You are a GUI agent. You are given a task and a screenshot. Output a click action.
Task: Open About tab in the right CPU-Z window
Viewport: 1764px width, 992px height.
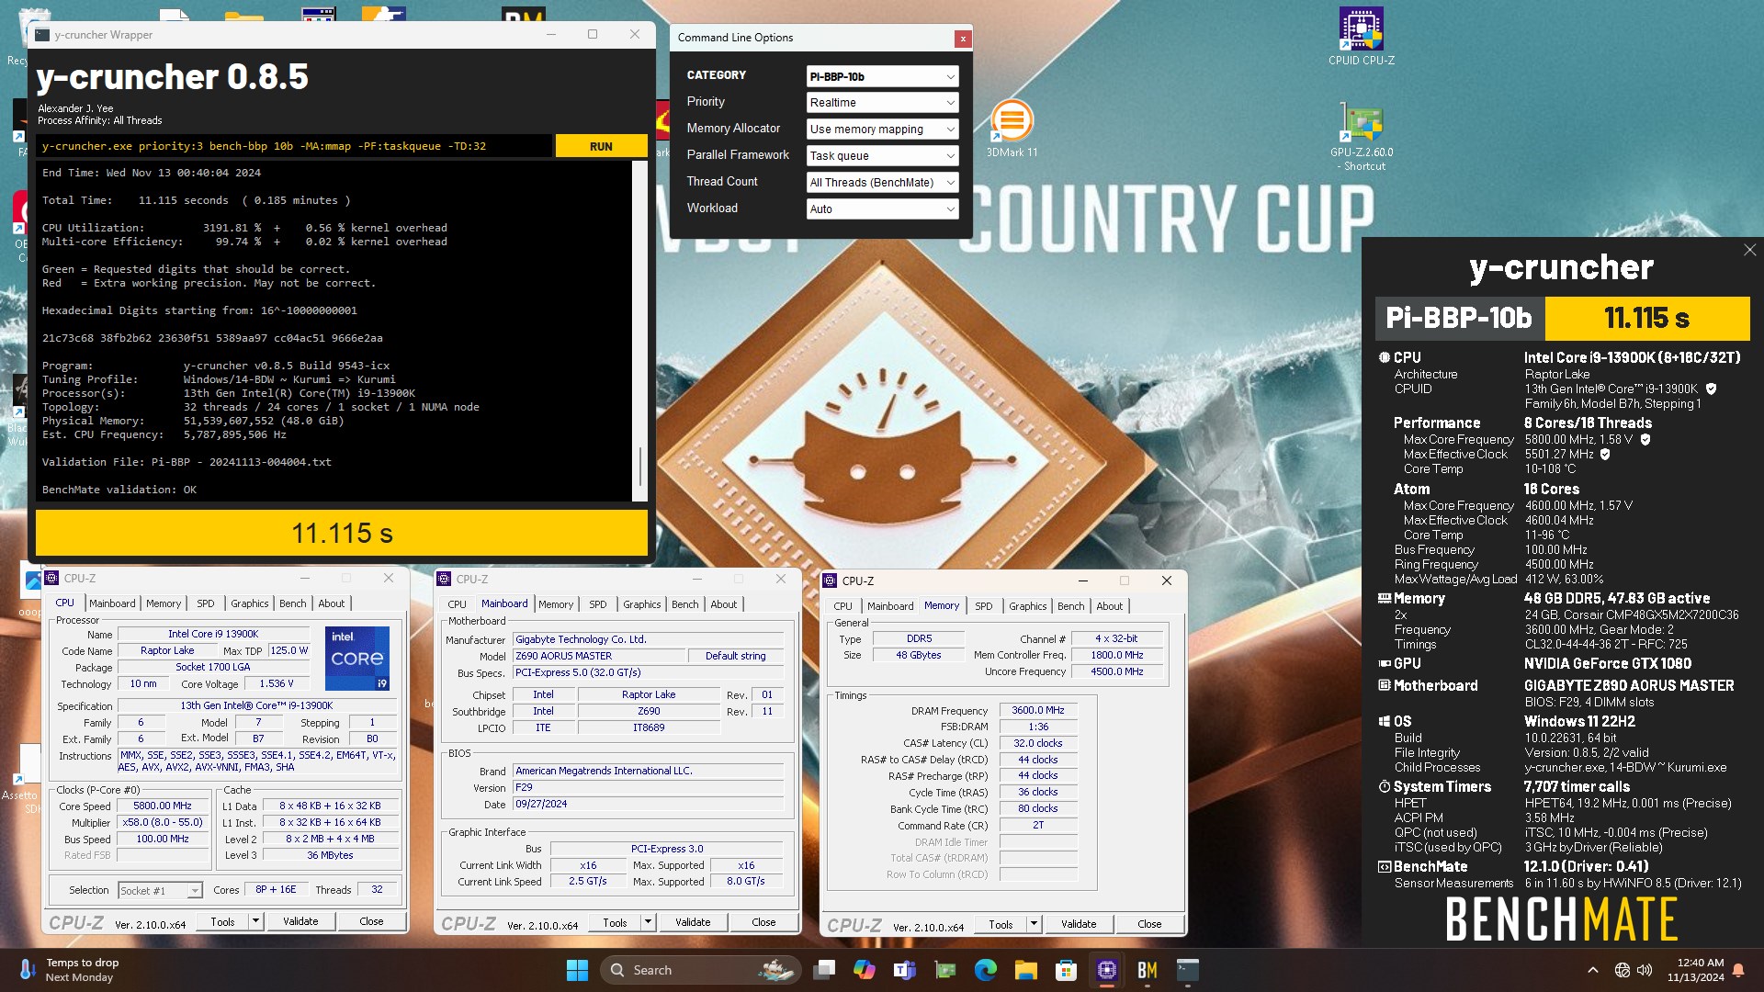point(1109,606)
